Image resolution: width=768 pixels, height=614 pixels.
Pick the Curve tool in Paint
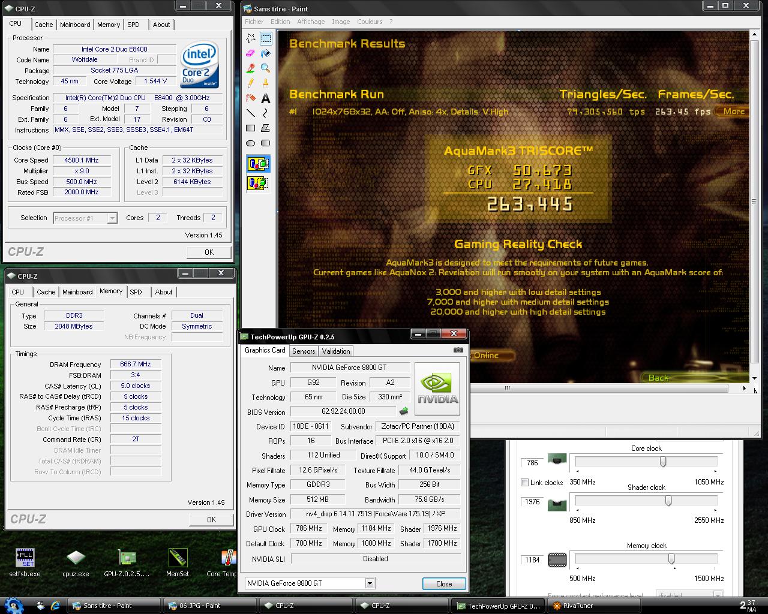click(265, 113)
